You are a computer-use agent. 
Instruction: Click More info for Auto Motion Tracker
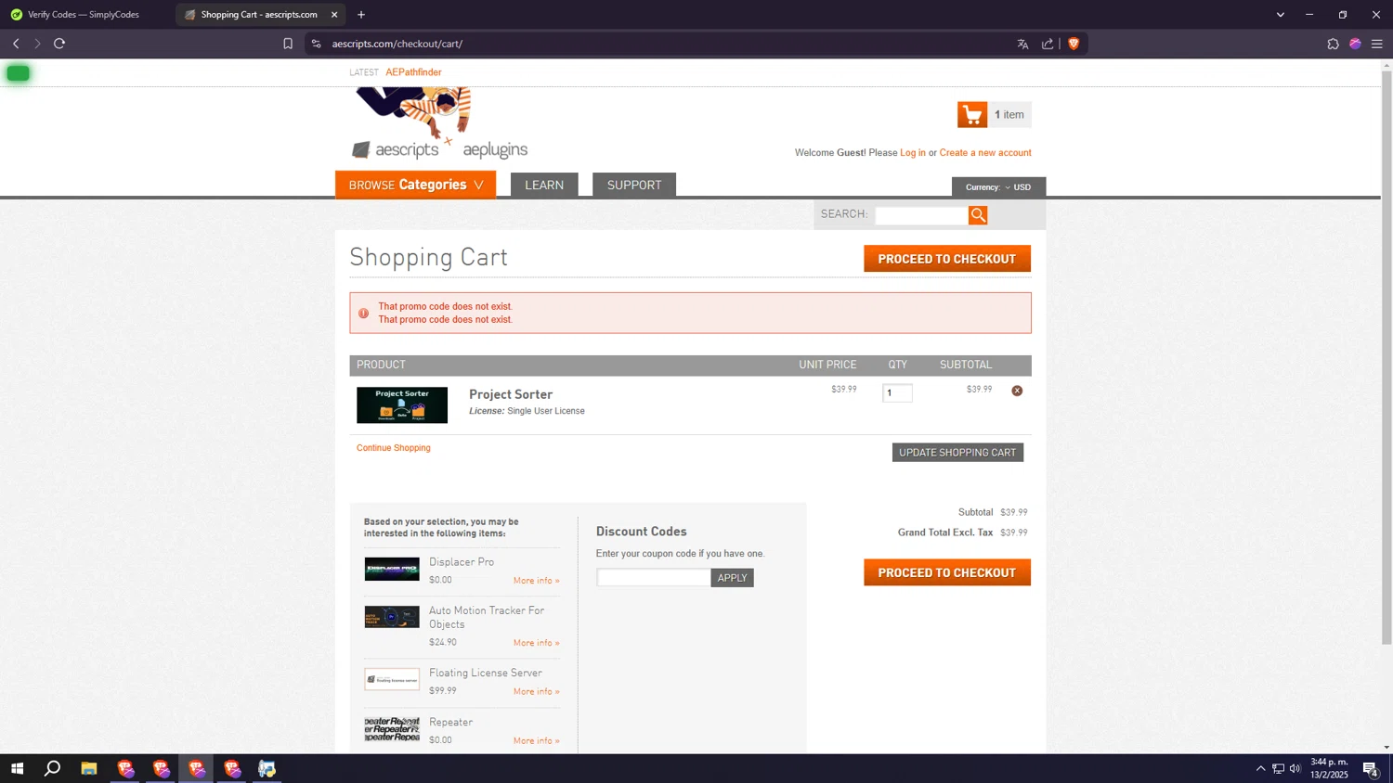point(537,643)
